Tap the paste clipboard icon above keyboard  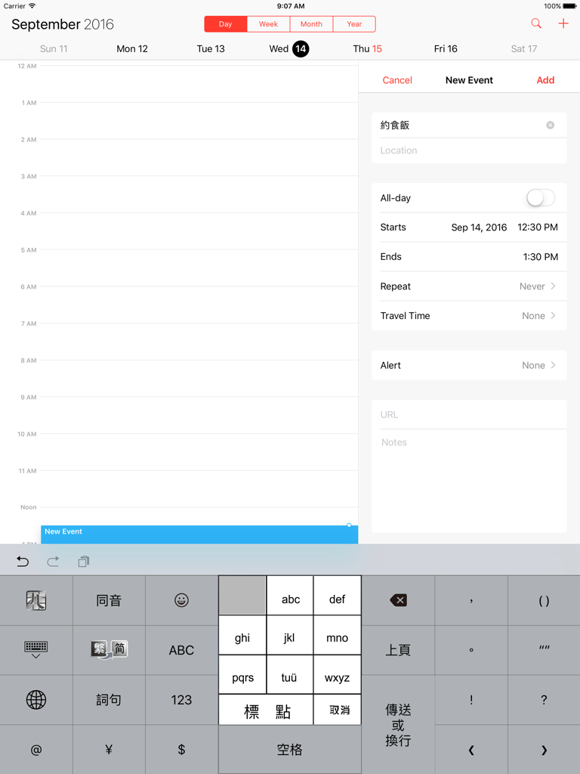point(83,562)
